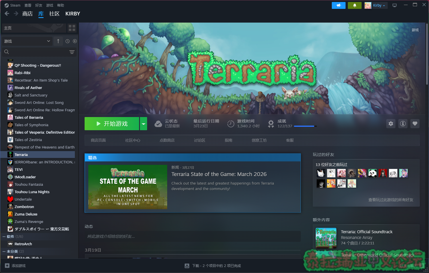429x273 pixels.
Task: Open 查看玩过此游戏的所有好友 link
Action: [x=391, y=200]
